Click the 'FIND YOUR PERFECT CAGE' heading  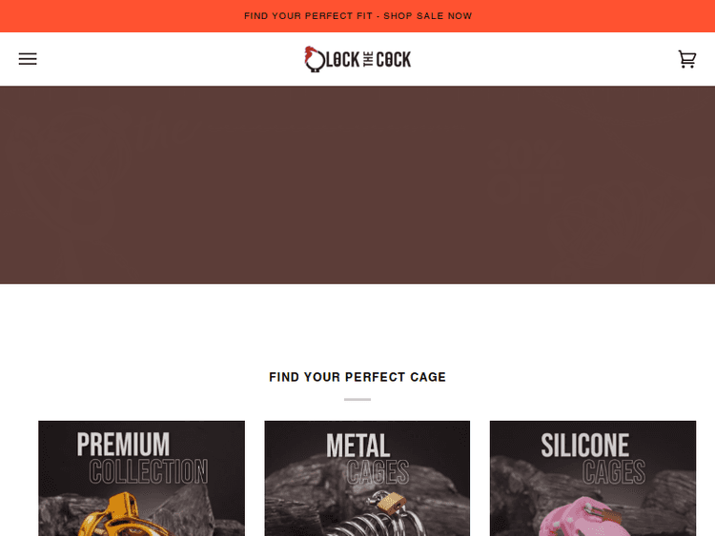[357, 377]
